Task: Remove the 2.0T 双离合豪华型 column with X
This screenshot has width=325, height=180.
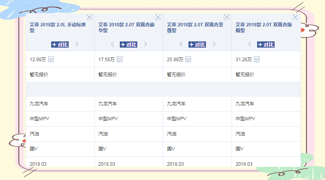Action: click(158, 17)
